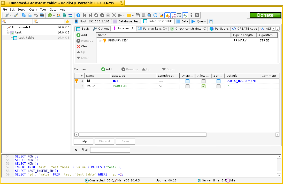Click the Filter input field
The height and width of the screenshot is (184, 283).
coord(110,150)
